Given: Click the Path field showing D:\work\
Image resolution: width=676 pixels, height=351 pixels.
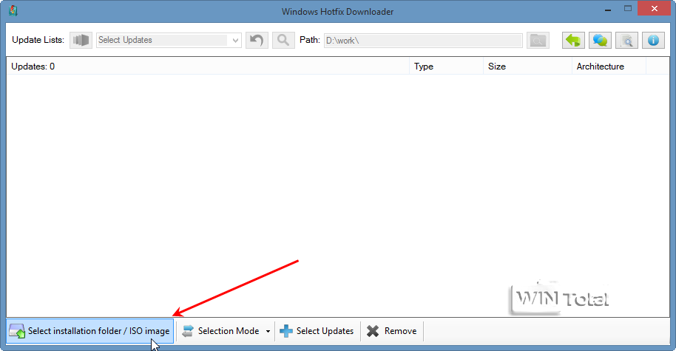Looking at the screenshot, I should tap(423, 41).
